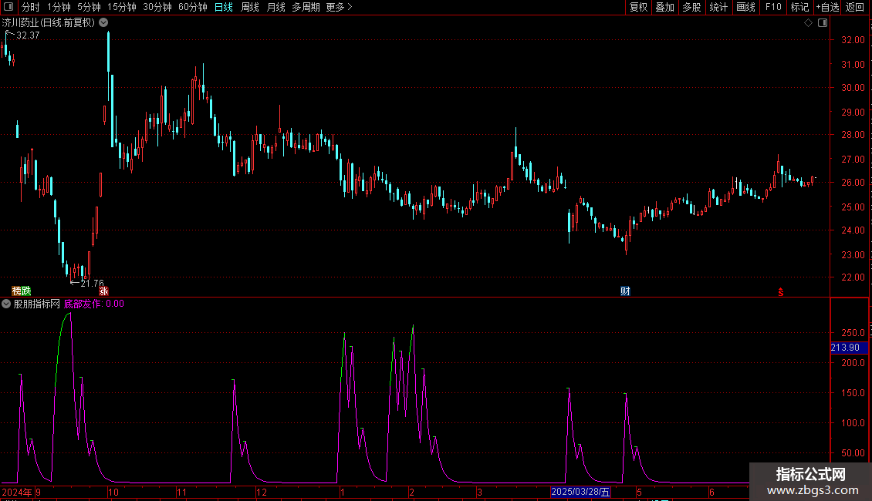Screen dimensions: 872x501
Task: Select the 60分钟 period
Action: [x=193, y=7]
